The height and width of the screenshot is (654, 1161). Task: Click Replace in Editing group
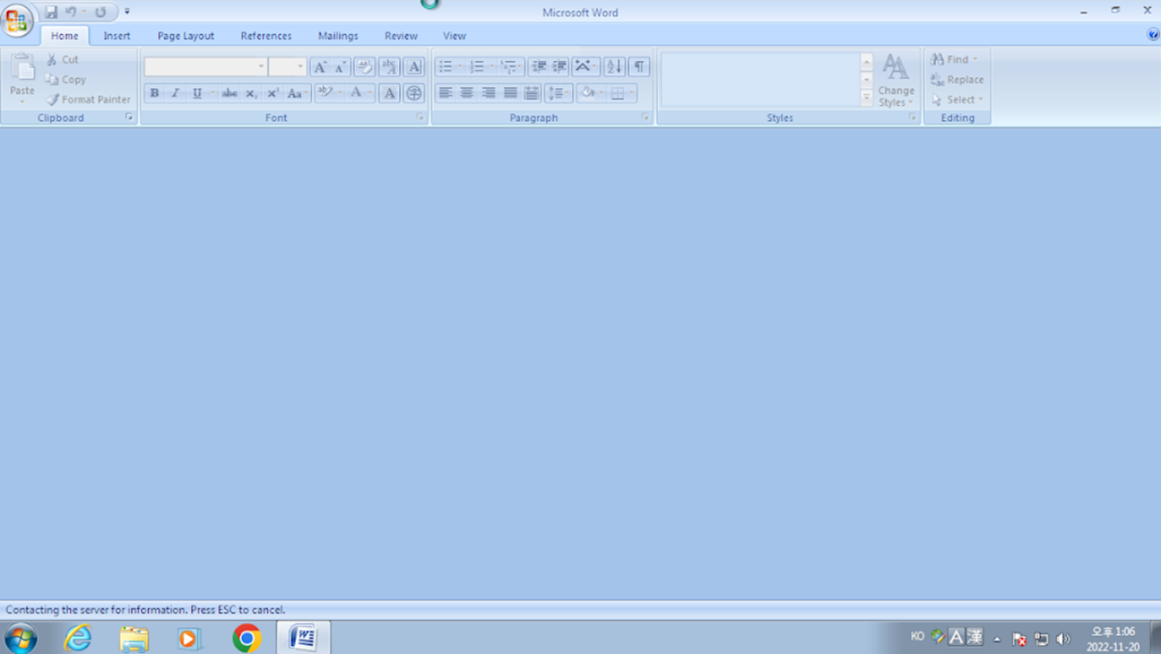click(957, 80)
